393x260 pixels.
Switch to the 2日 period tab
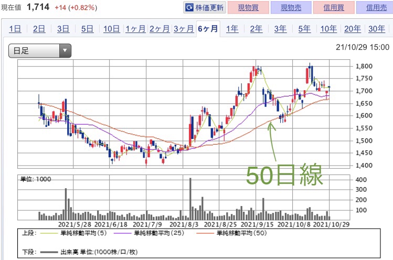pos(39,29)
